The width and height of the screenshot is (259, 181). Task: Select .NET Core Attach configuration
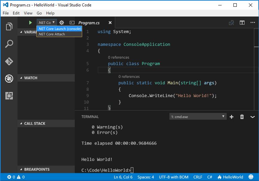pos(59,34)
